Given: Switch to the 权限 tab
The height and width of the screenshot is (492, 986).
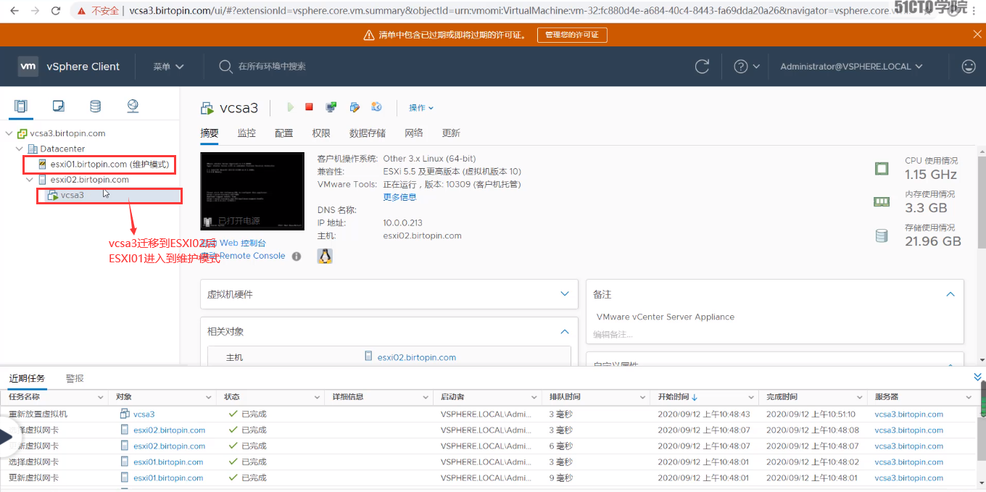Looking at the screenshot, I should pos(321,133).
